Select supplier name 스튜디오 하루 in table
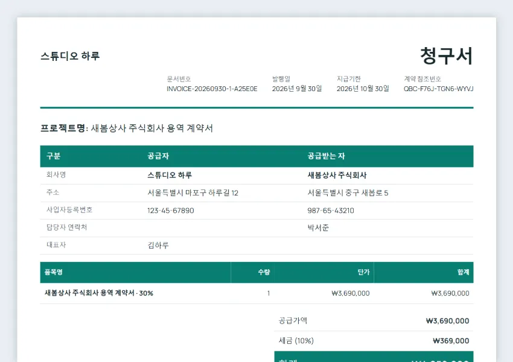The height and width of the screenshot is (362, 513). click(x=170, y=176)
